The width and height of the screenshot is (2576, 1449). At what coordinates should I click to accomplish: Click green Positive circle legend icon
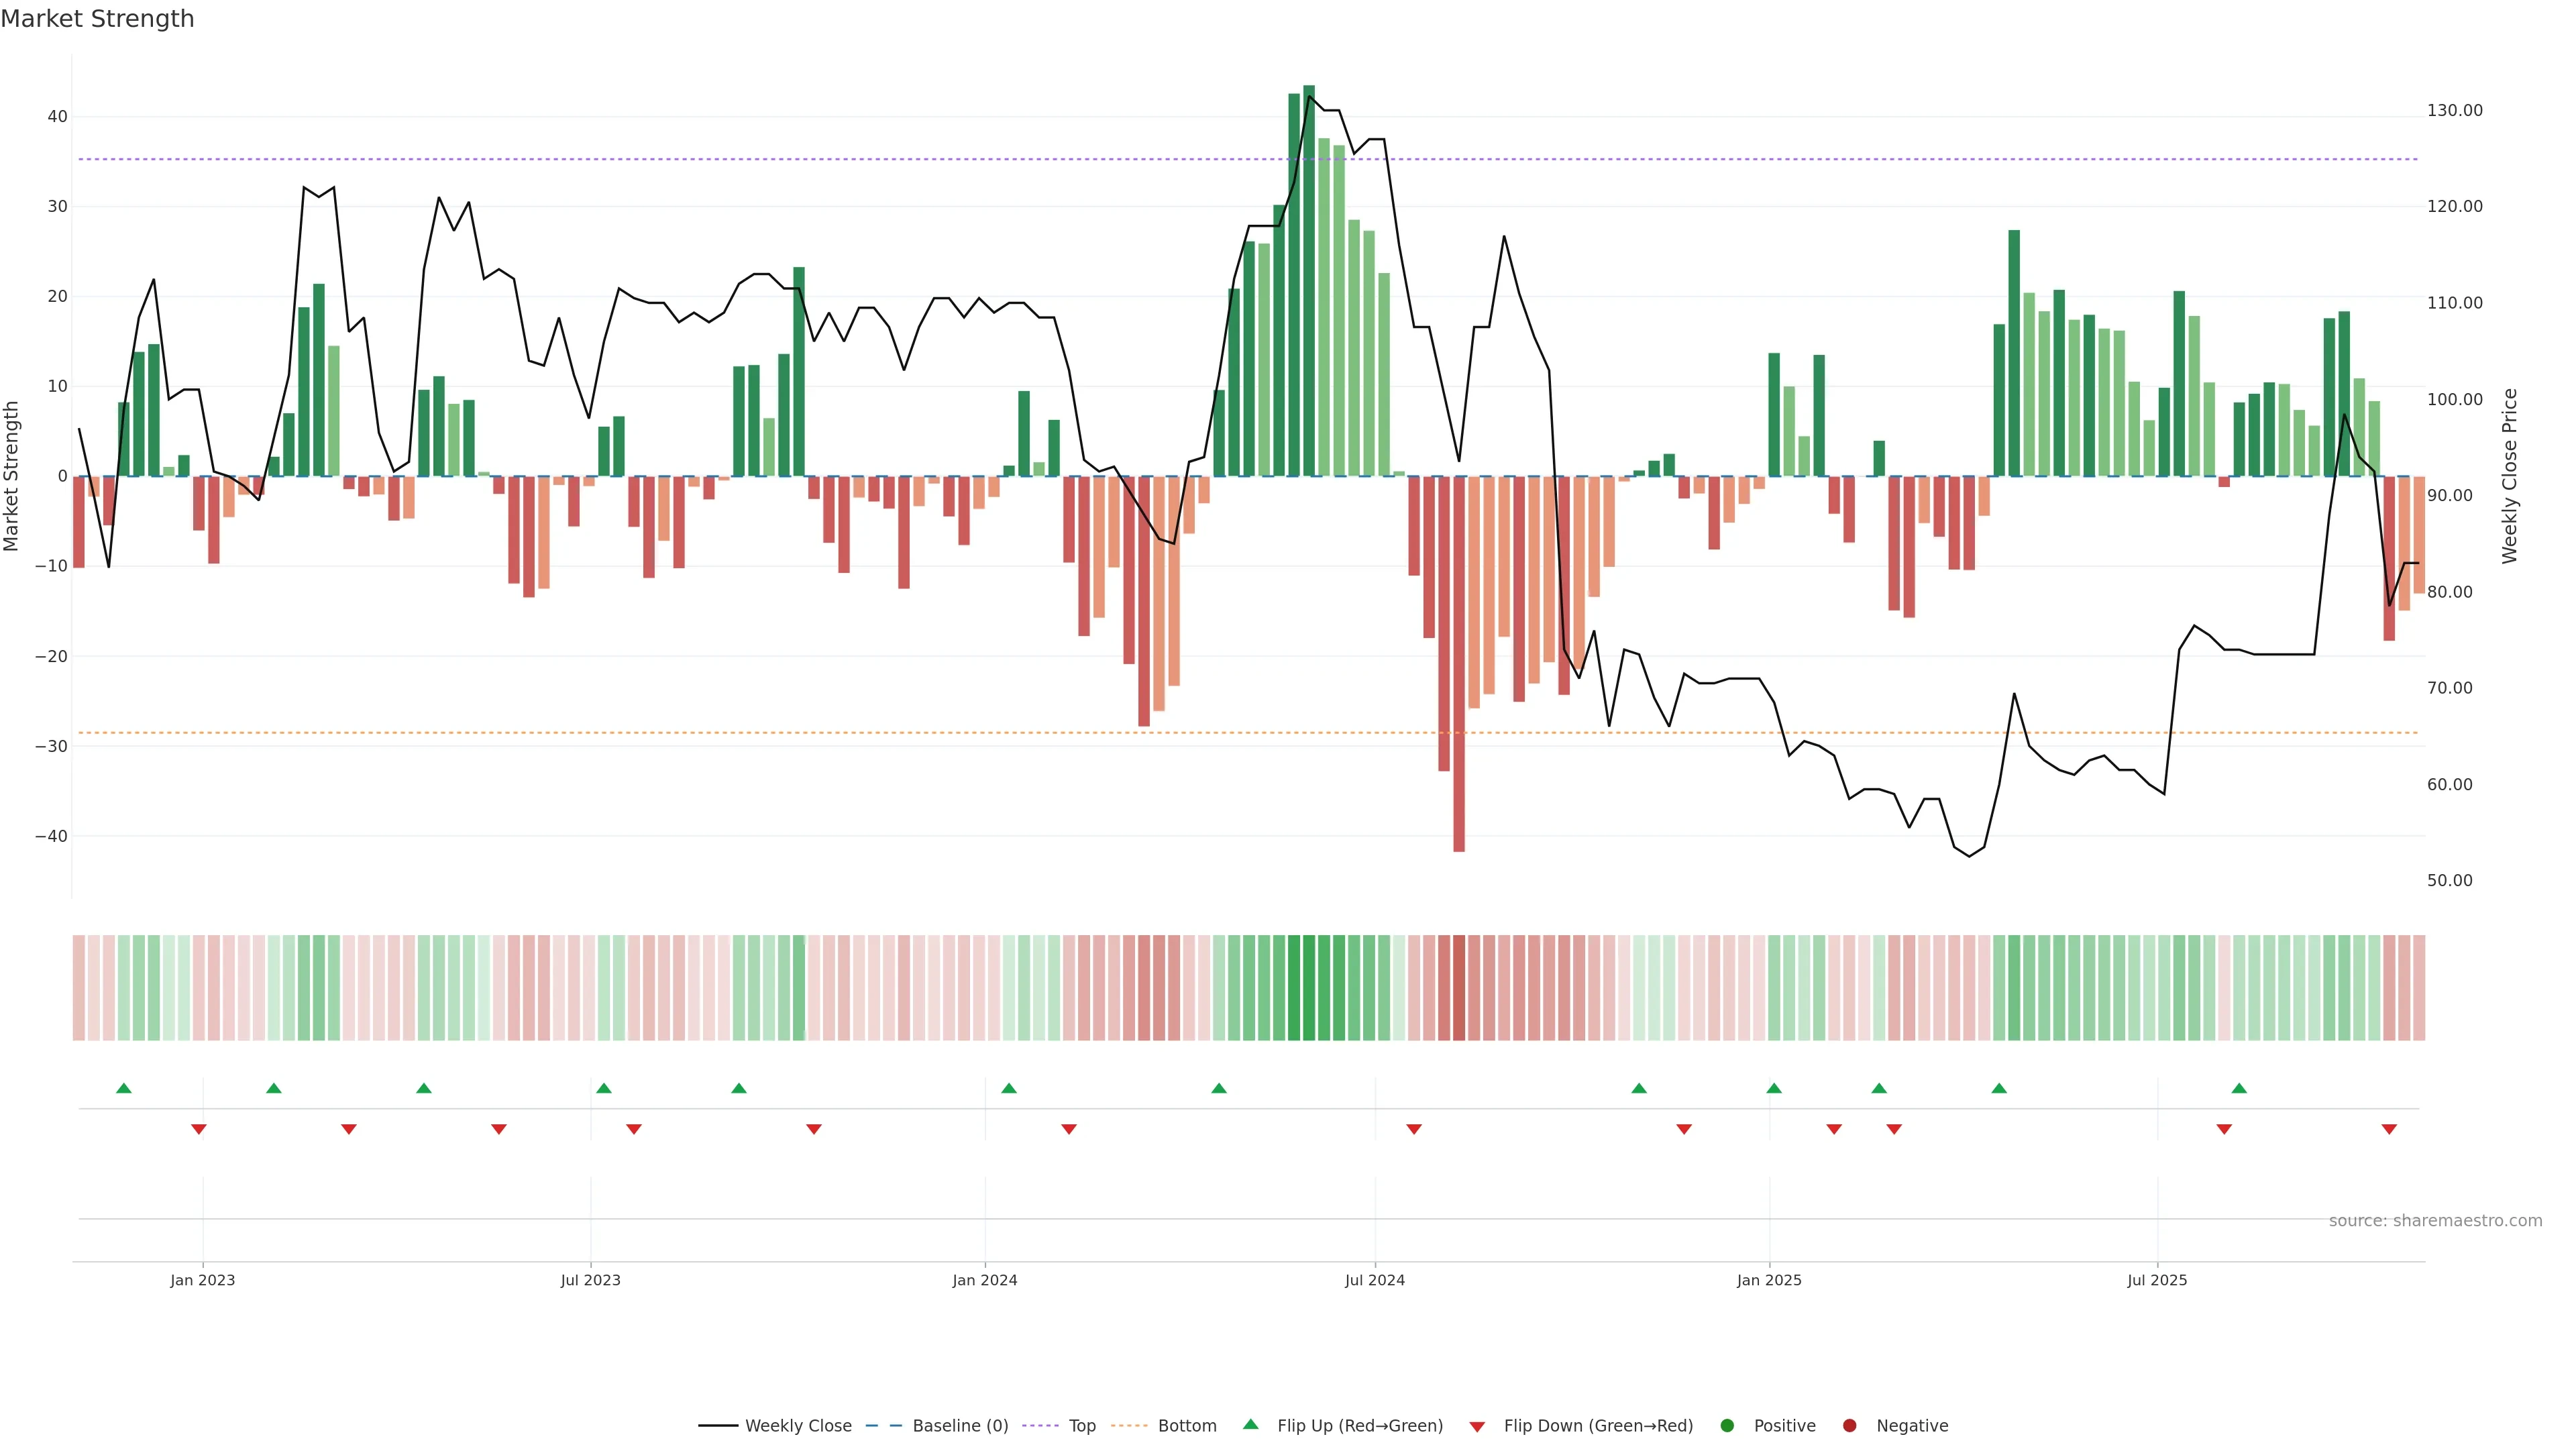[1727, 1426]
